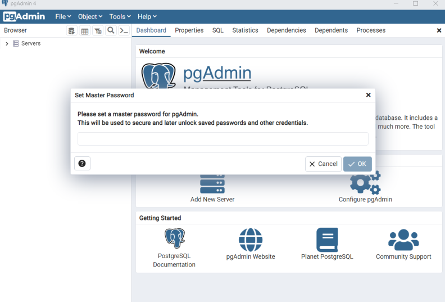
Task: Click the Welcome section heading
Action: point(152,51)
